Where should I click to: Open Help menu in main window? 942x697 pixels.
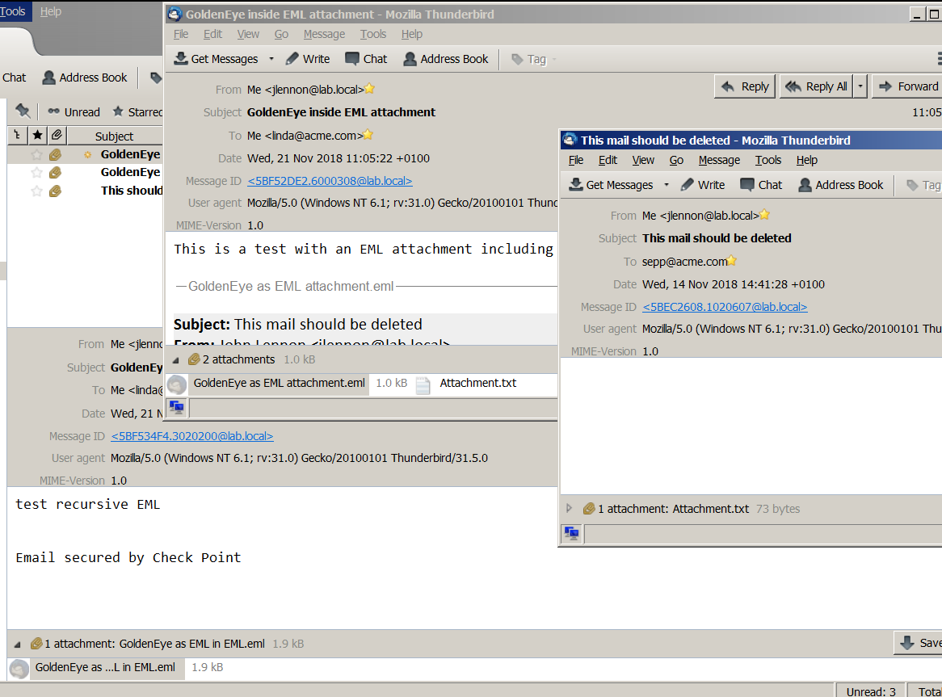coord(50,11)
